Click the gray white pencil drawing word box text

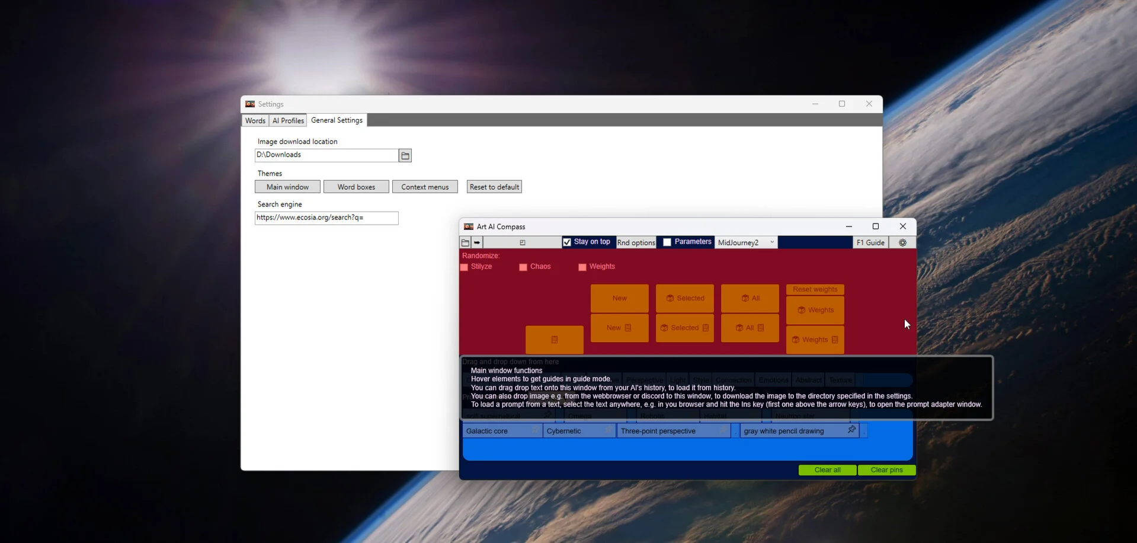[784, 431]
